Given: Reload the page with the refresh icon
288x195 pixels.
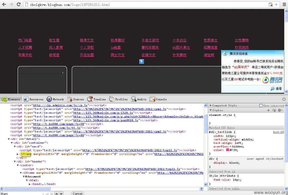Looking at the screenshot, I should (19, 4).
